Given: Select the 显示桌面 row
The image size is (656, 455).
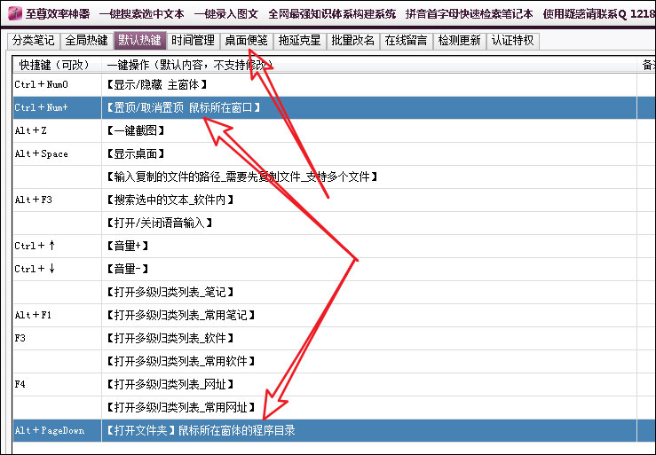Looking at the screenshot, I should click(266, 153).
